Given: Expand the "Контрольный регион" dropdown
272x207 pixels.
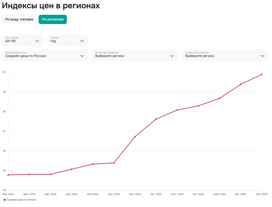Looking at the screenshot, I should [x=45, y=56].
